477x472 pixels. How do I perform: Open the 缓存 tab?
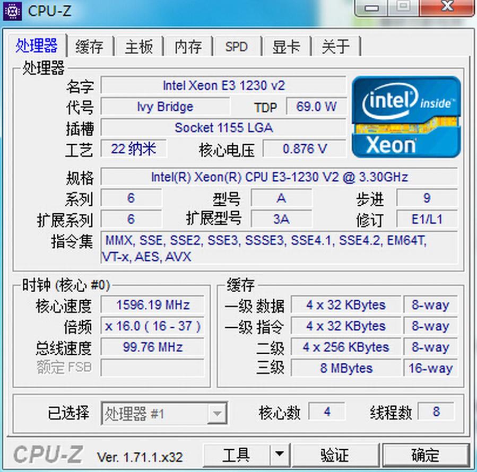click(x=89, y=47)
